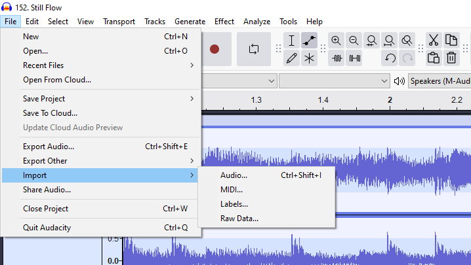
Task: Open the Tools menu
Action: point(288,22)
